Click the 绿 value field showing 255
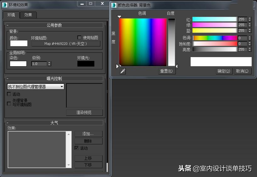 [243, 25]
